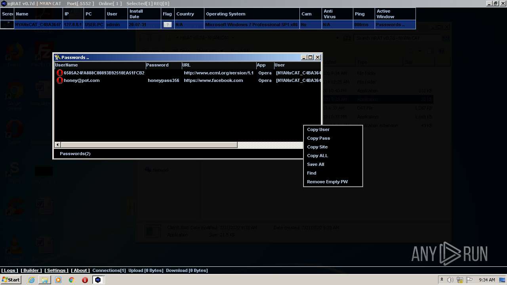This screenshot has width=507, height=285.
Task: Click the USER-PC cell in client row
Action: tap(94, 25)
